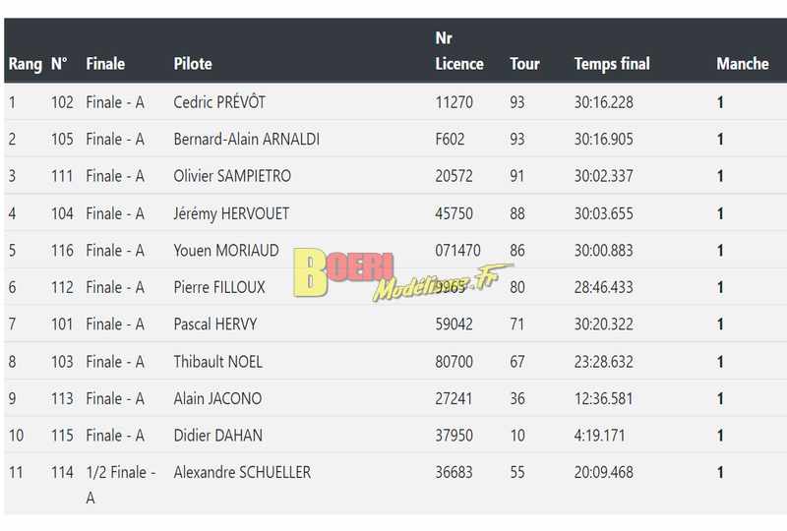Select pilot Cedric PRÉVÔT
Image resolution: width=787 pixels, height=531 pixels.
[219, 102]
